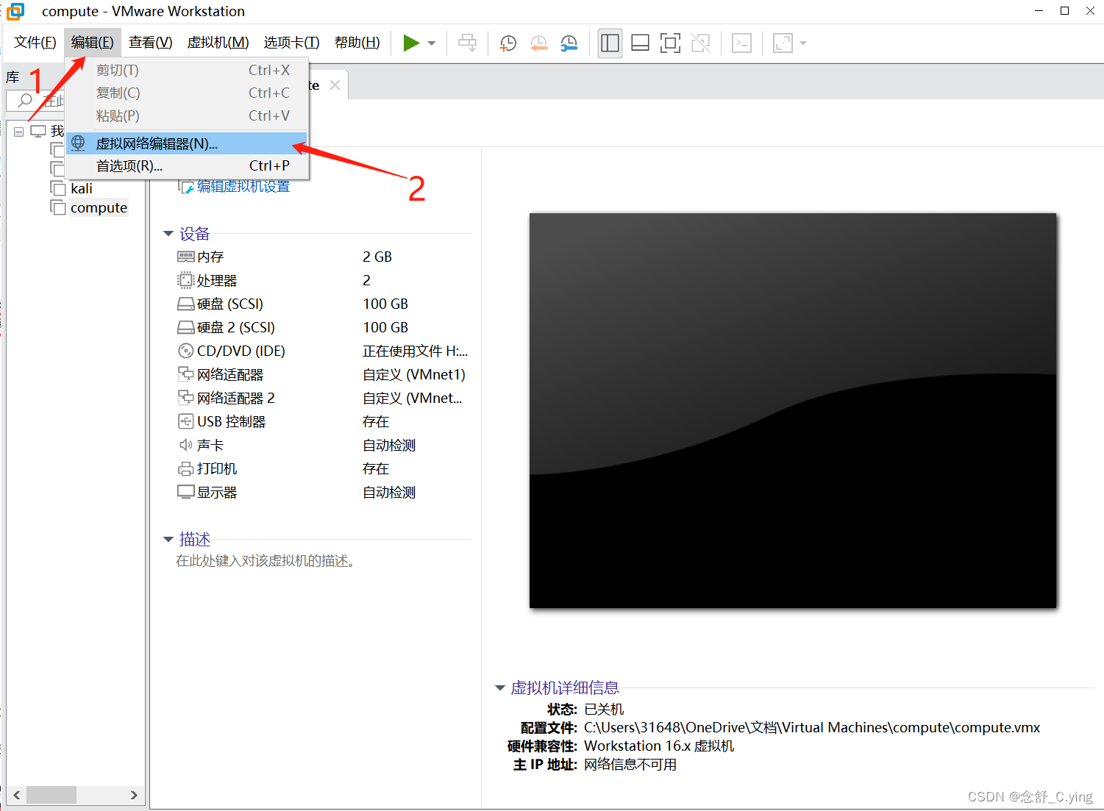Open the 文件(F) menu
The image size is (1104, 811).
click(35, 43)
